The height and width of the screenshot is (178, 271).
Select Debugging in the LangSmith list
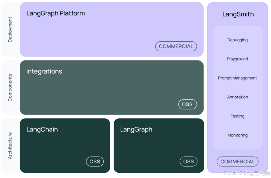(x=237, y=40)
